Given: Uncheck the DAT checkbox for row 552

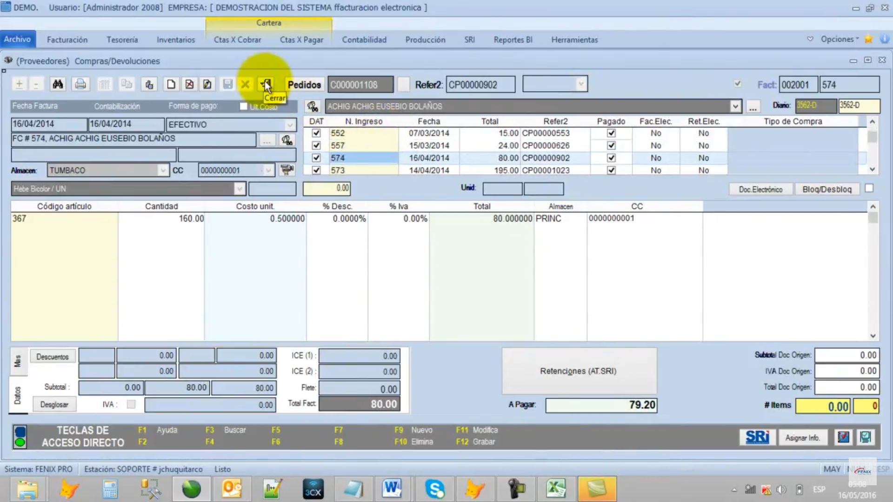Looking at the screenshot, I should click(x=316, y=133).
